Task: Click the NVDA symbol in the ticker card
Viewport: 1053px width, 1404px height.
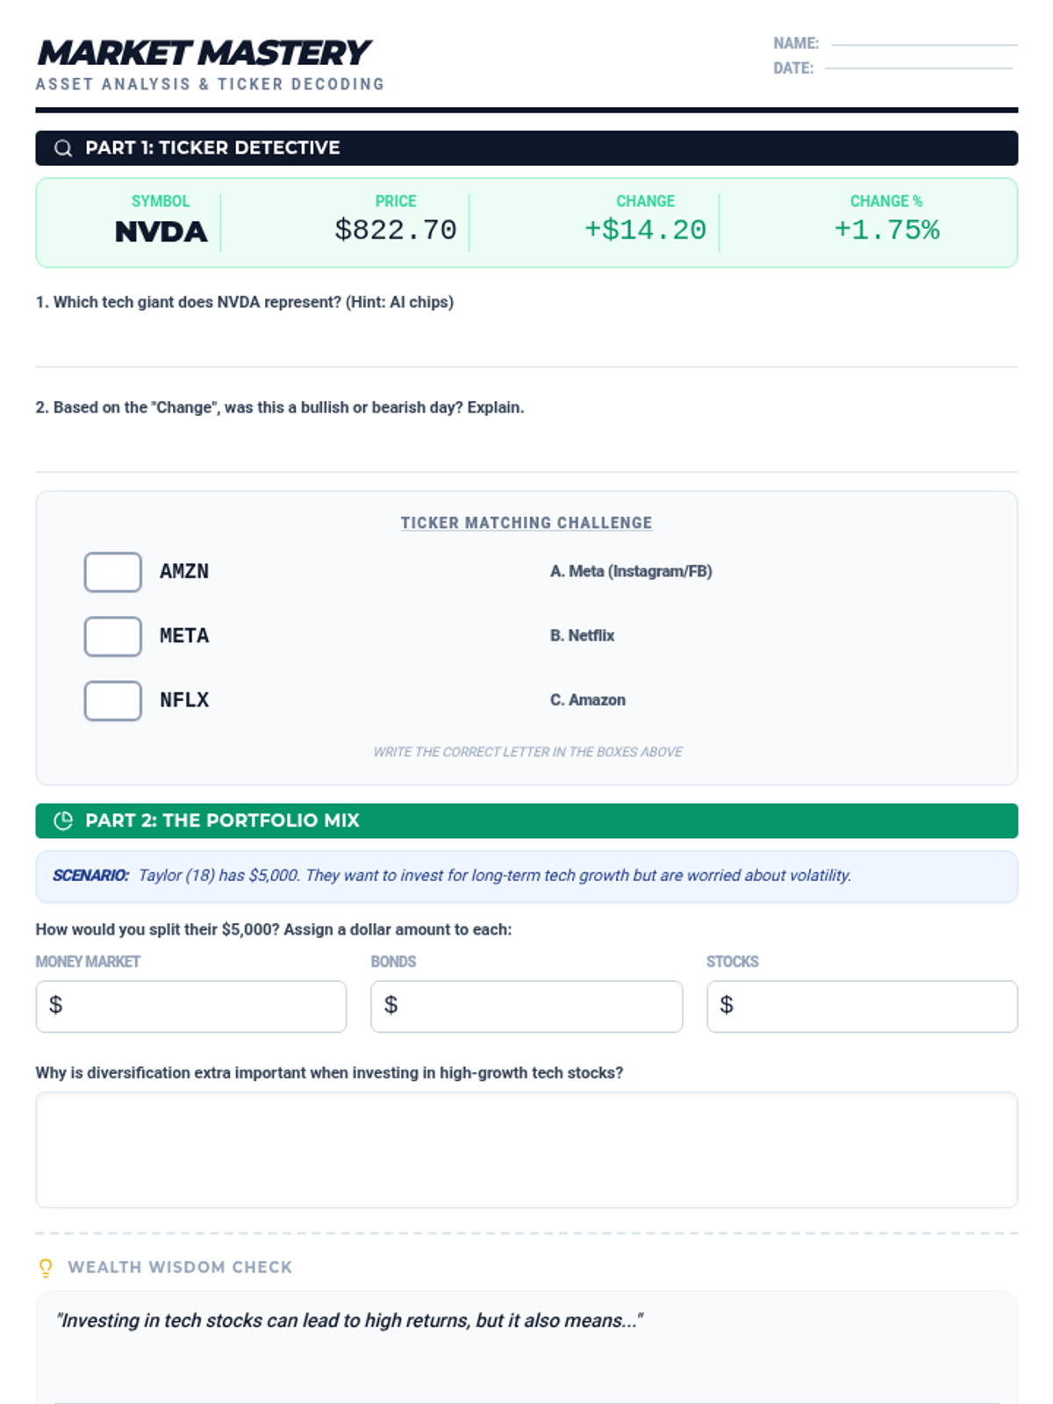Action: 161,232
